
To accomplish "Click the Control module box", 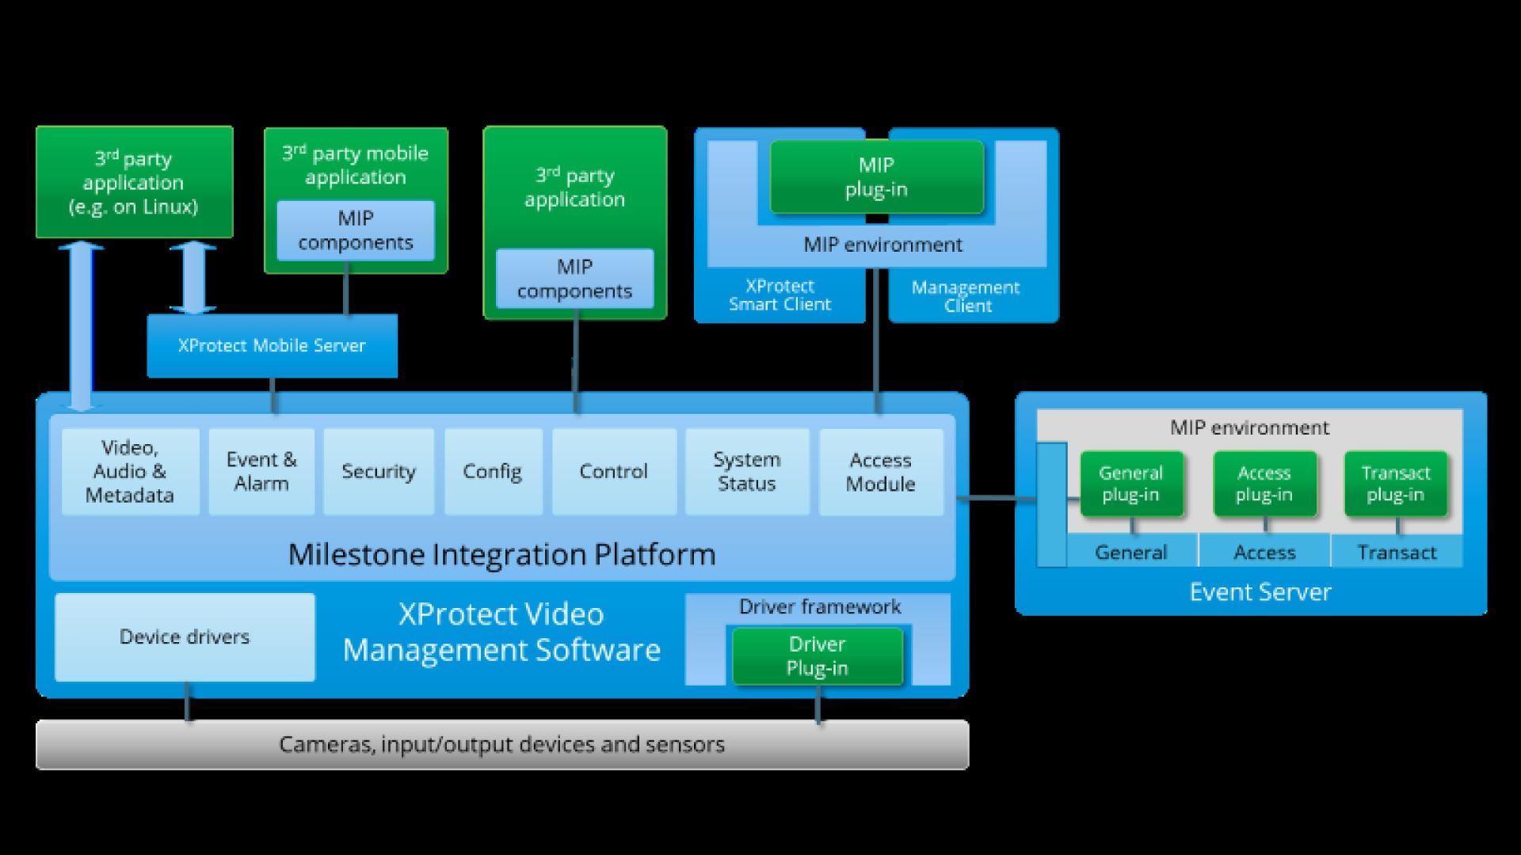I will 614,472.
